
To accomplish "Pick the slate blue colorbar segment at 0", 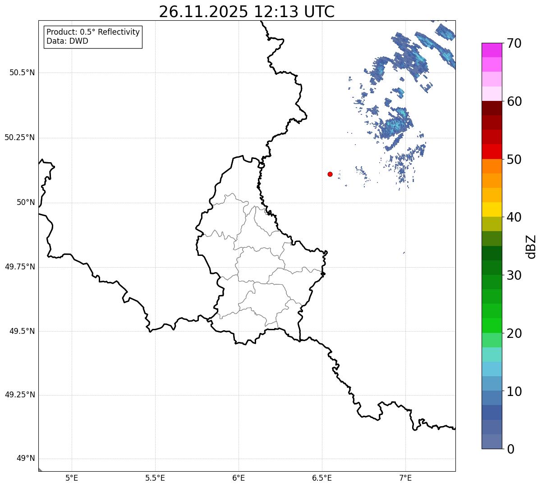I will coord(491,441).
